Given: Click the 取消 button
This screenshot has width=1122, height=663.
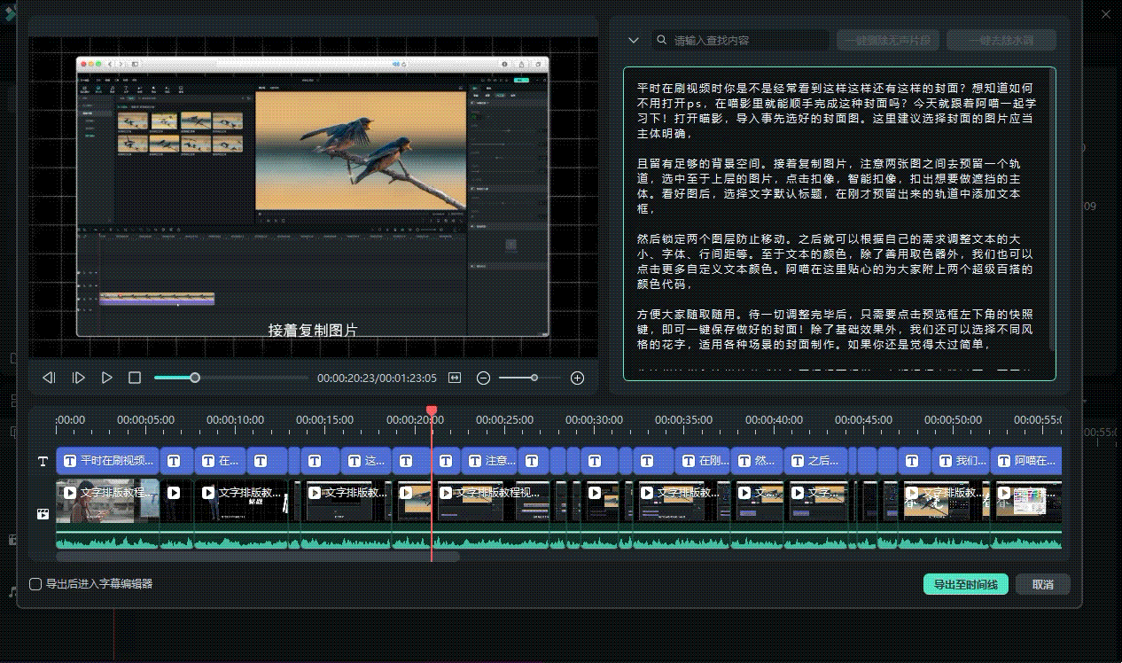Looking at the screenshot, I should (1042, 584).
